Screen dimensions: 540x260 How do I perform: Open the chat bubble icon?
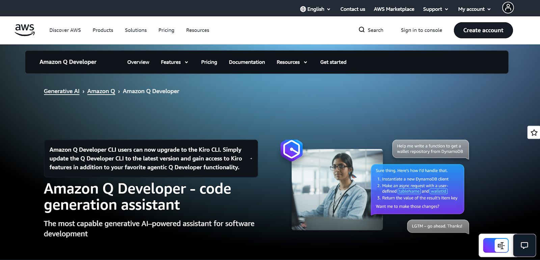[524, 245]
